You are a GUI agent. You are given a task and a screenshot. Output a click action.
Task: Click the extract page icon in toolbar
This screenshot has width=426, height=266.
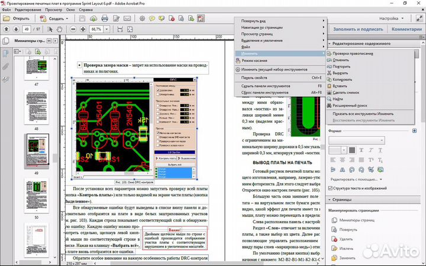(191, 18)
